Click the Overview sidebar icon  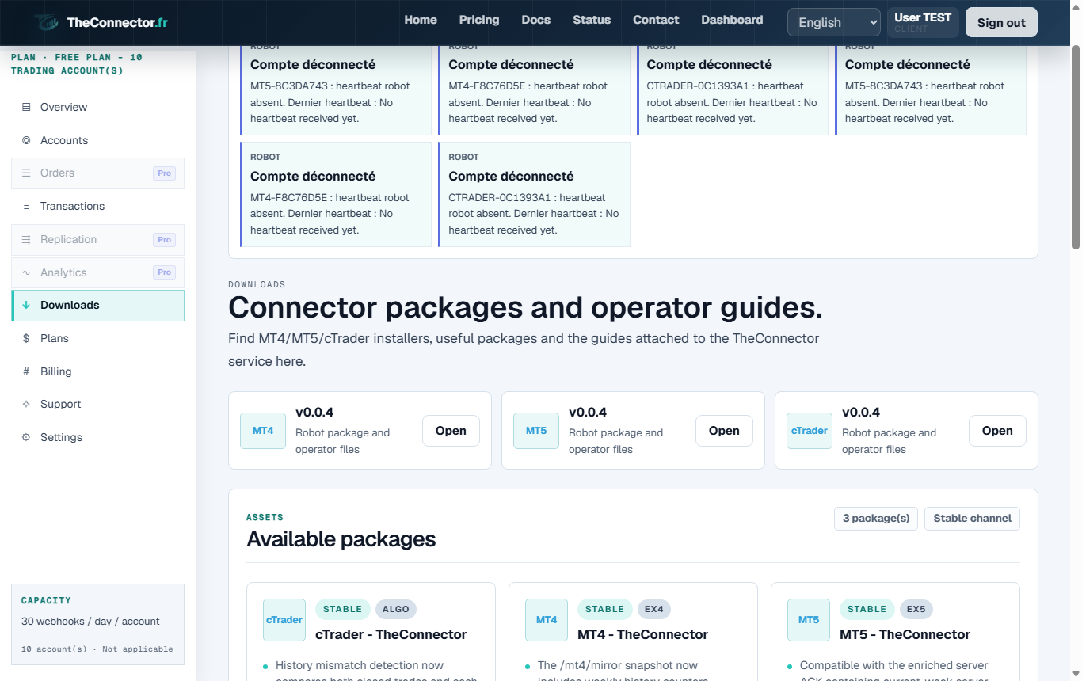click(x=26, y=107)
